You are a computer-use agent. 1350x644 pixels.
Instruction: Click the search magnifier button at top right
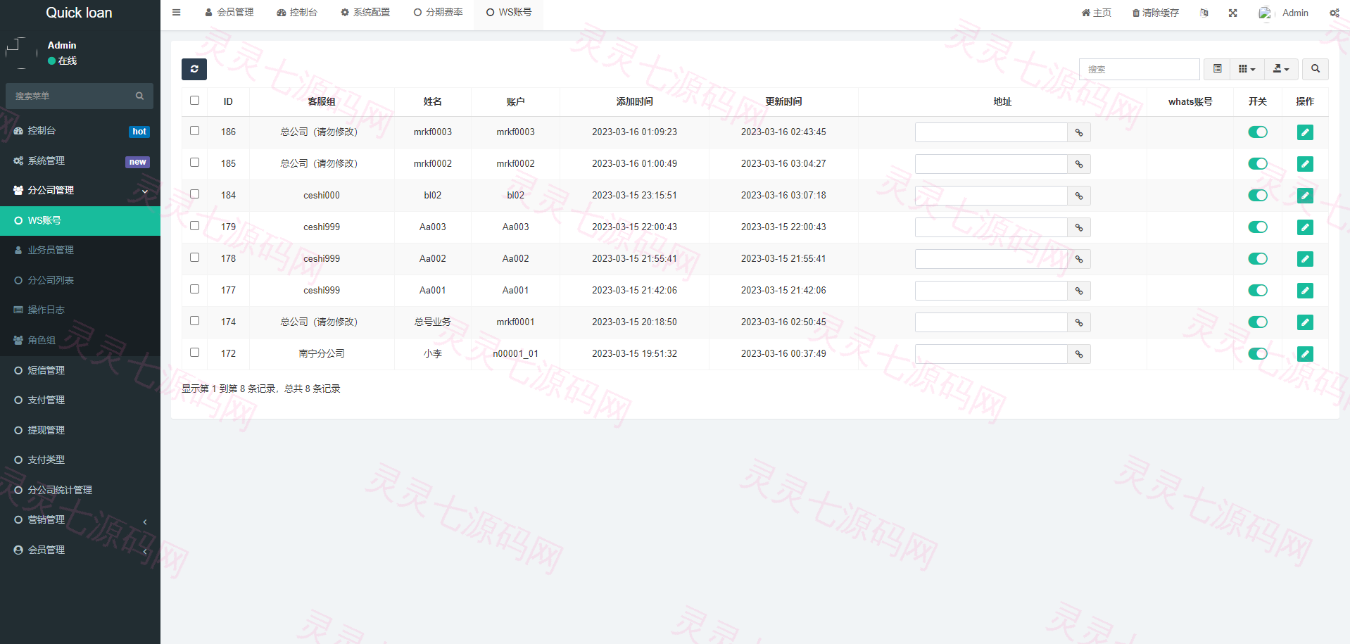1316,69
